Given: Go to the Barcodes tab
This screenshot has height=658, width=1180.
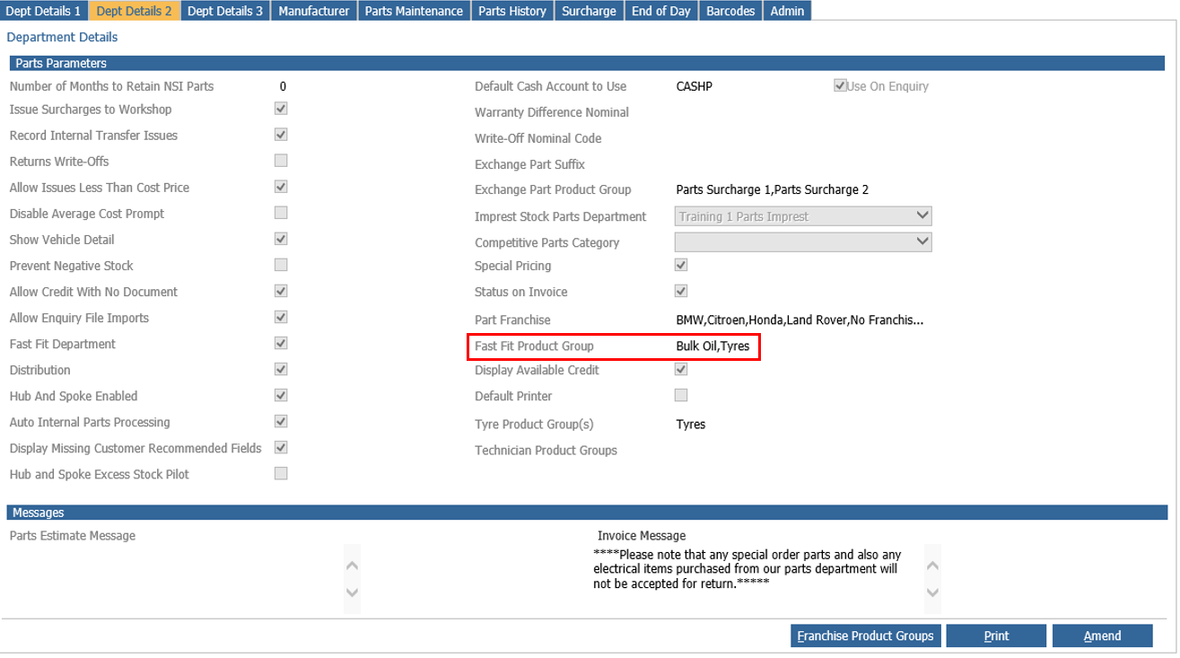Looking at the screenshot, I should click(730, 11).
